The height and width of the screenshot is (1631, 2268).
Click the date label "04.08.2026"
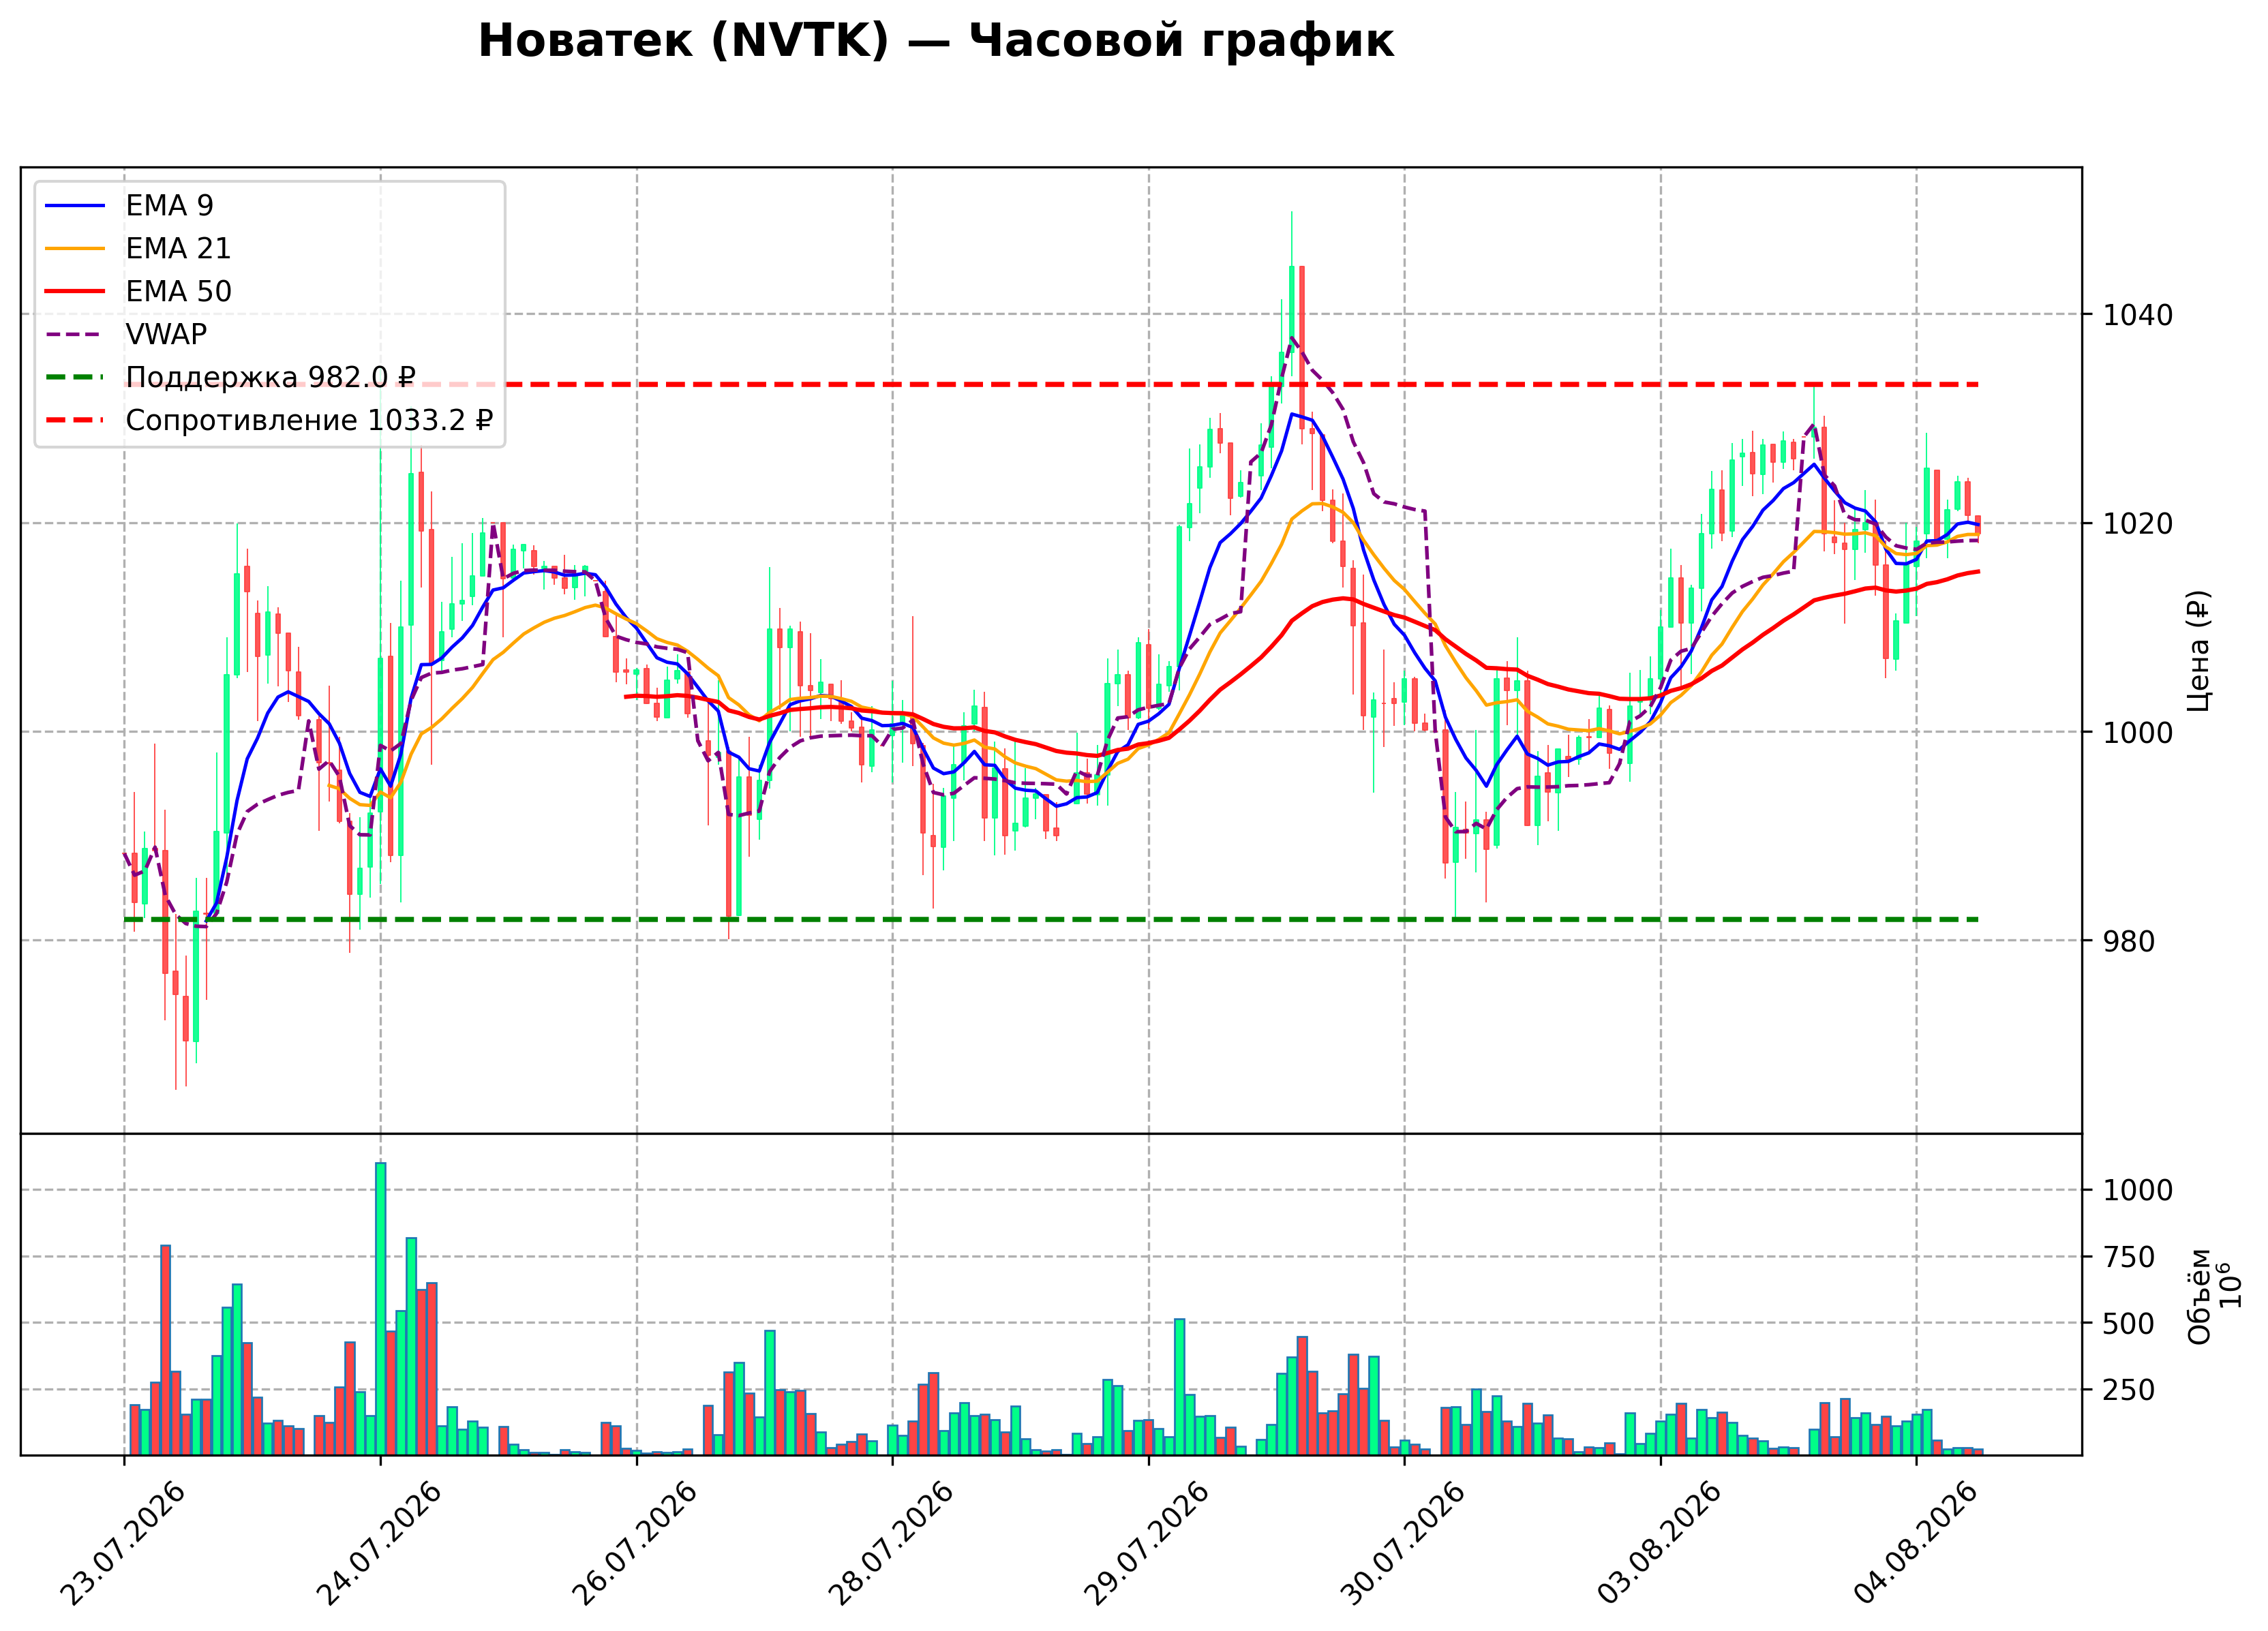pyautogui.click(x=1915, y=1543)
